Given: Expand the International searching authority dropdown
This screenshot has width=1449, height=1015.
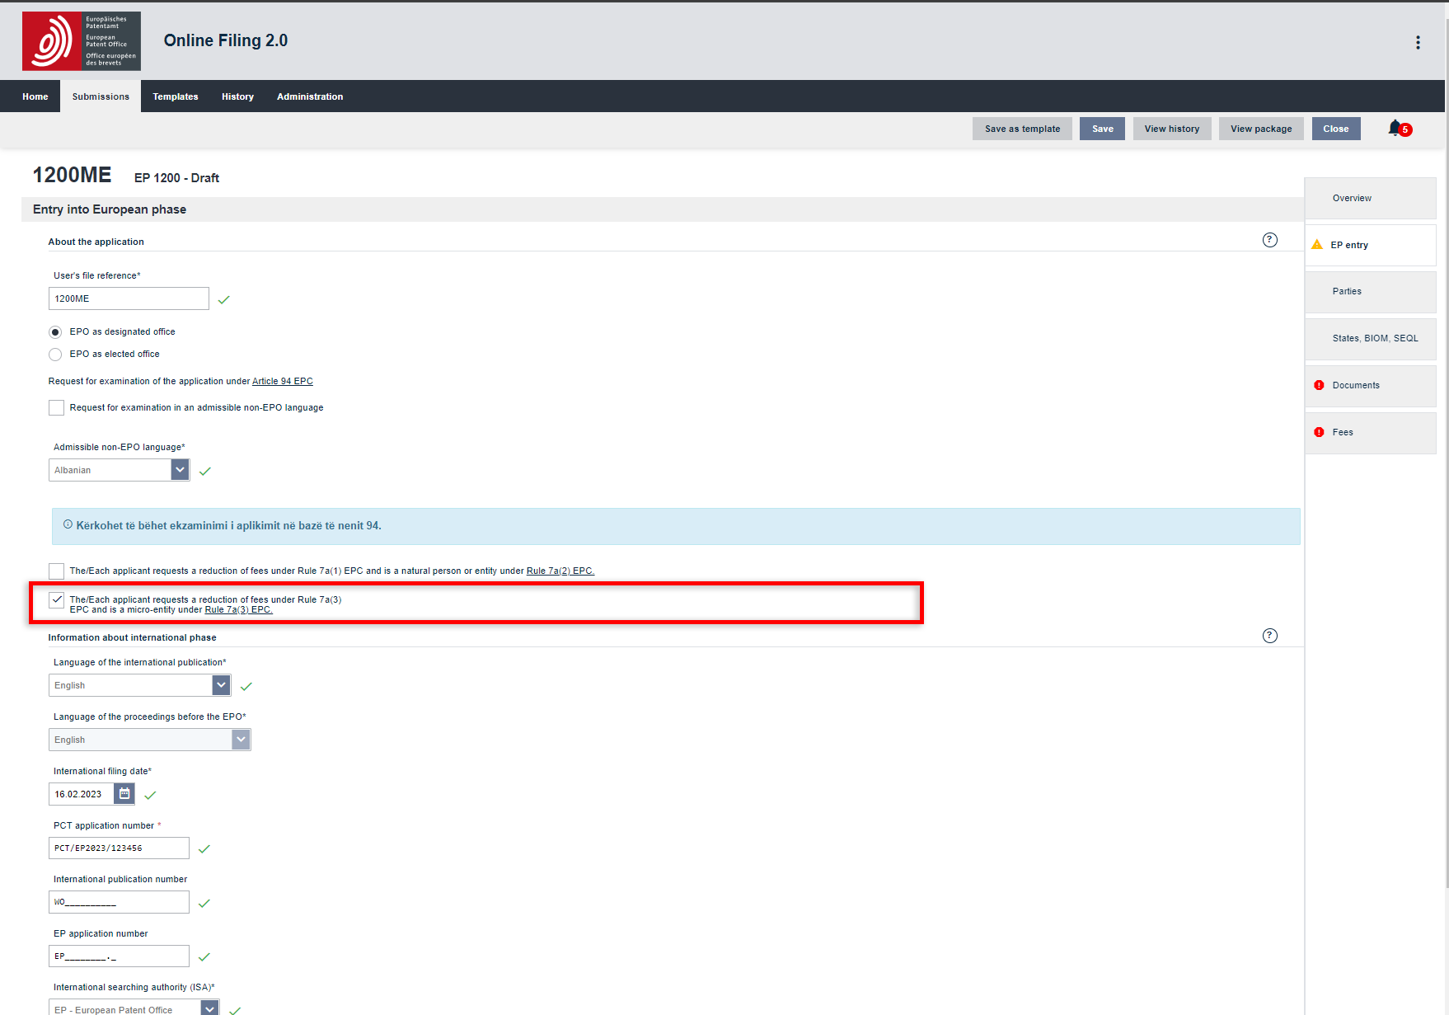Looking at the screenshot, I should click(210, 1008).
